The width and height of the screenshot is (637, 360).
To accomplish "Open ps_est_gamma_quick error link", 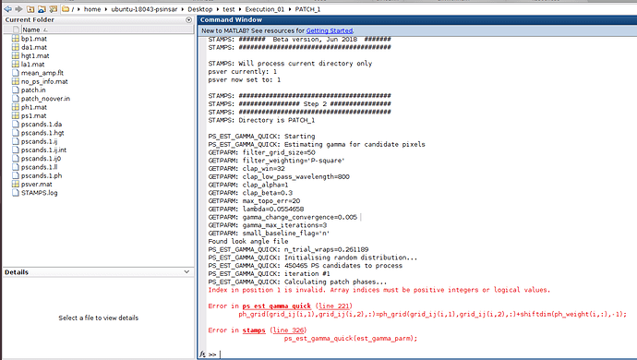I will pyautogui.click(x=276, y=306).
